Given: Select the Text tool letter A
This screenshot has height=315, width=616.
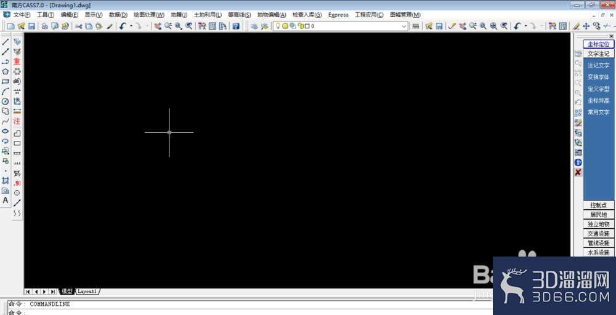Looking at the screenshot, I should [x=6, y=201].
